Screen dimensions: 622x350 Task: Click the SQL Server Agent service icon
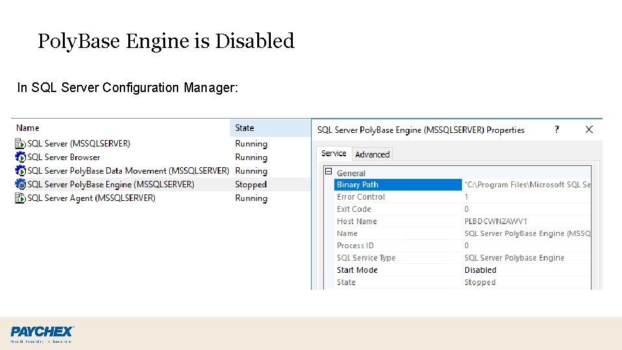point(20,198)
